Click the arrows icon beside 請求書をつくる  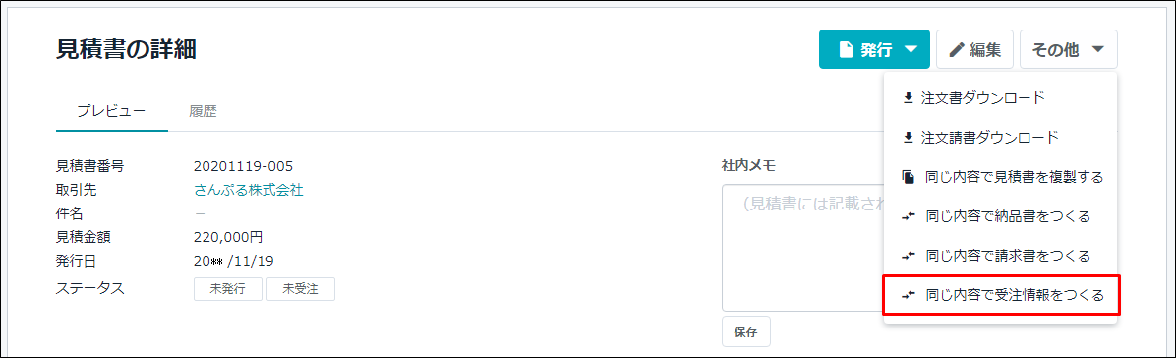click(x=909, y=256)
